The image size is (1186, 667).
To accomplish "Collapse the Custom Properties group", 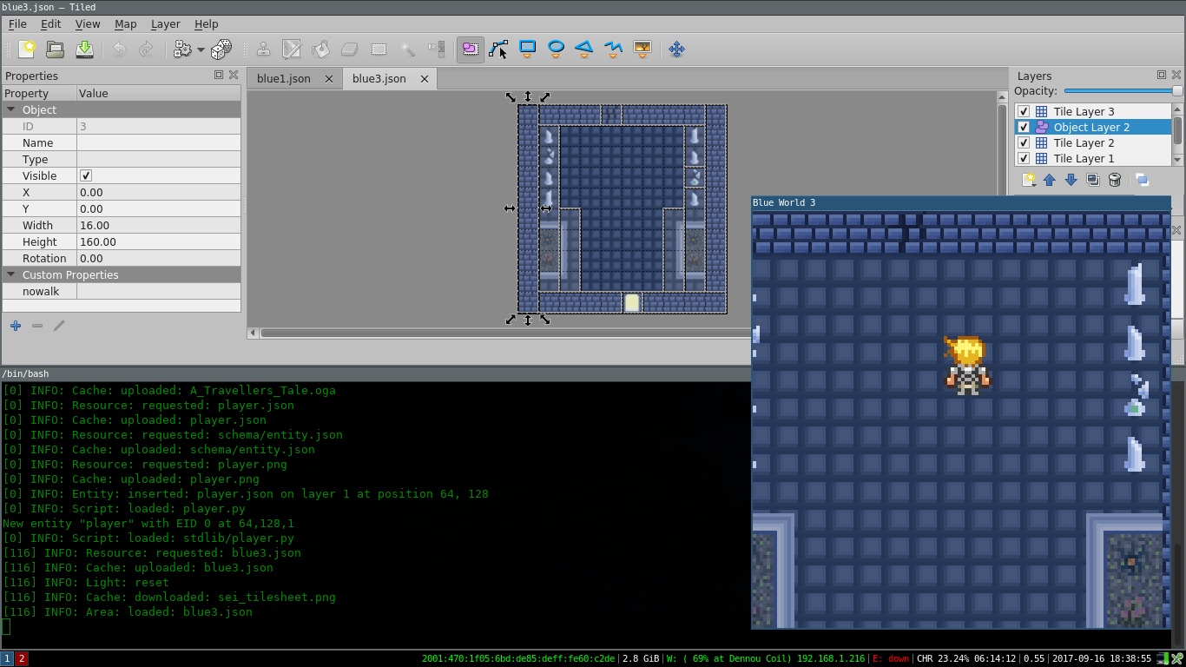I will [11, 274].
